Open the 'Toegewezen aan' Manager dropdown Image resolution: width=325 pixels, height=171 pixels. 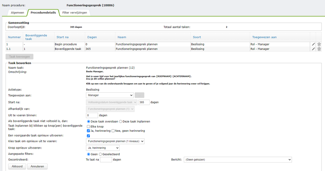pos(110,95)
